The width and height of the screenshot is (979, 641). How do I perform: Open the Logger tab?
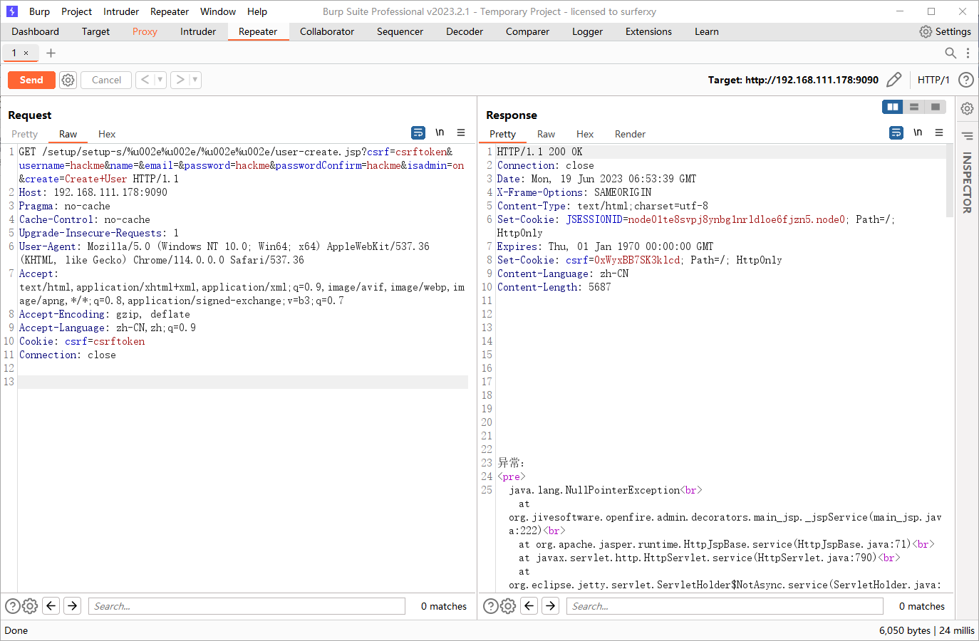tap(587, 31)
